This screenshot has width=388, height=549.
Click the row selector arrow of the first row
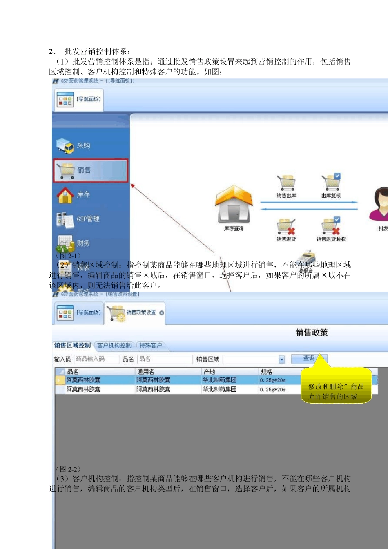(x=60, y=380)
